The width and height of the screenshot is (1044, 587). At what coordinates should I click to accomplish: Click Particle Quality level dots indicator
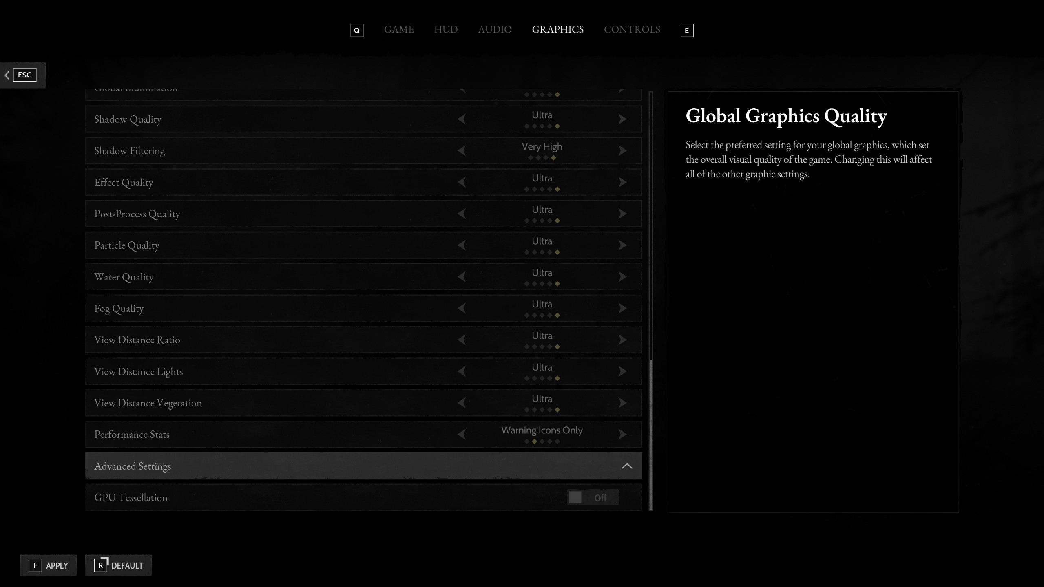click(x=542, y=252)
